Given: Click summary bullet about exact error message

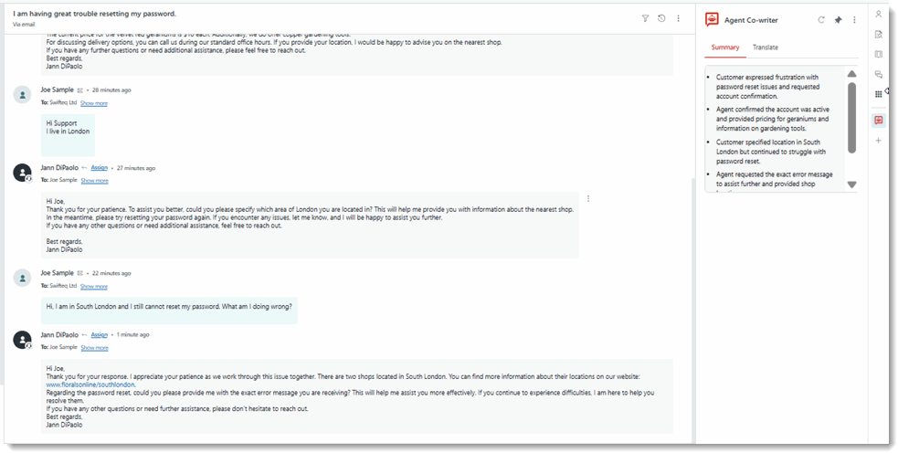Looking at the screenshot, I should point(775,179).
